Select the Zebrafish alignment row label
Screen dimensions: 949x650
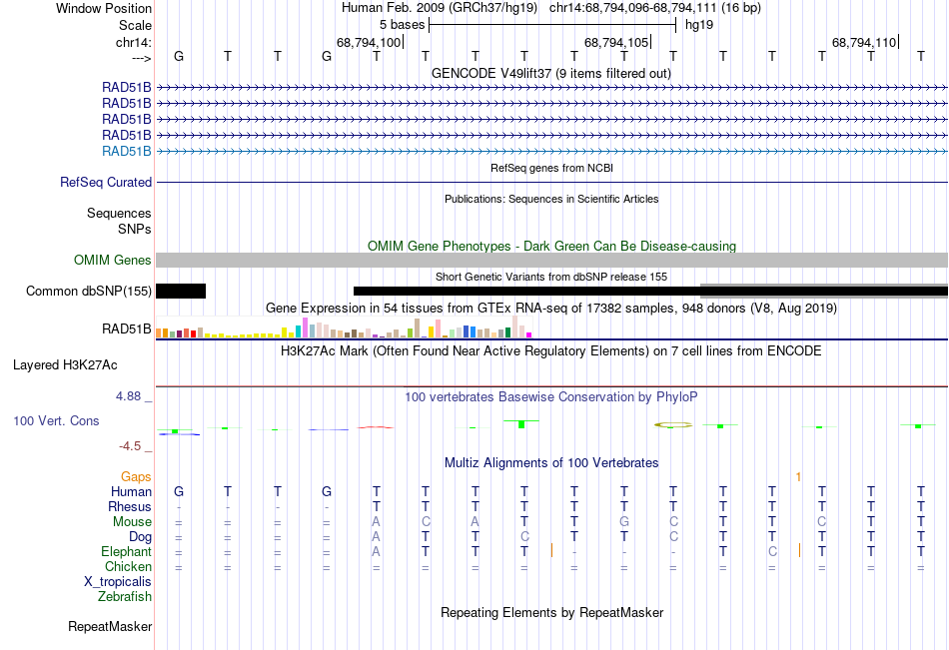(x=125, y=597)
